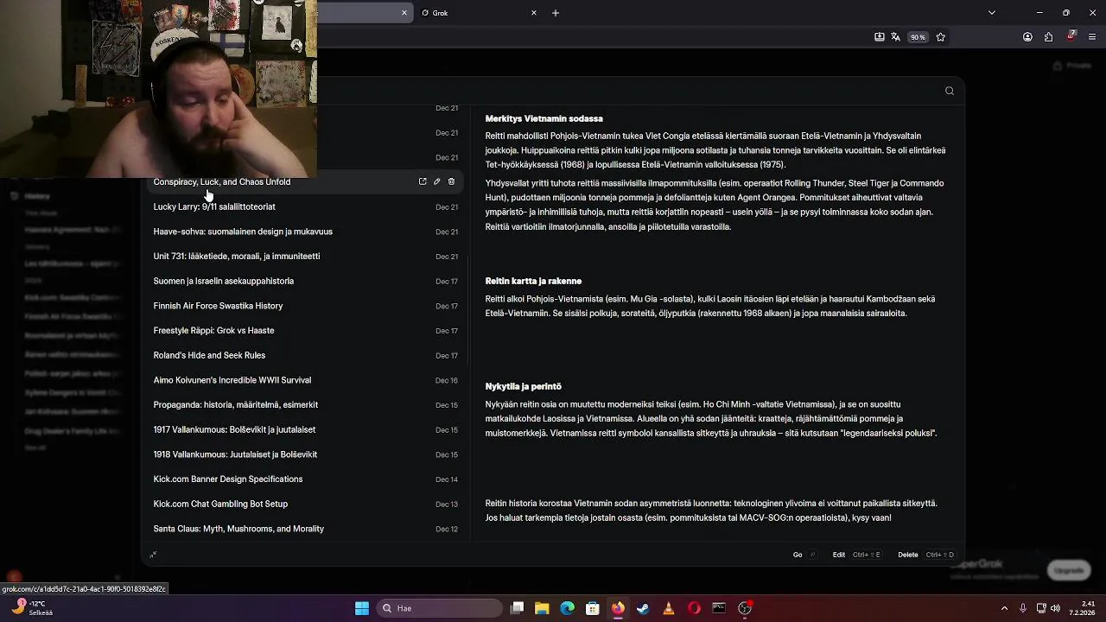The height and width of the screenshot is (622, 1106).
Task: Click the Firefox translate page icon
Action: point(896,37)
